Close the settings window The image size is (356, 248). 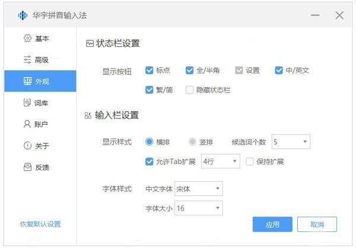pos(339,15)
